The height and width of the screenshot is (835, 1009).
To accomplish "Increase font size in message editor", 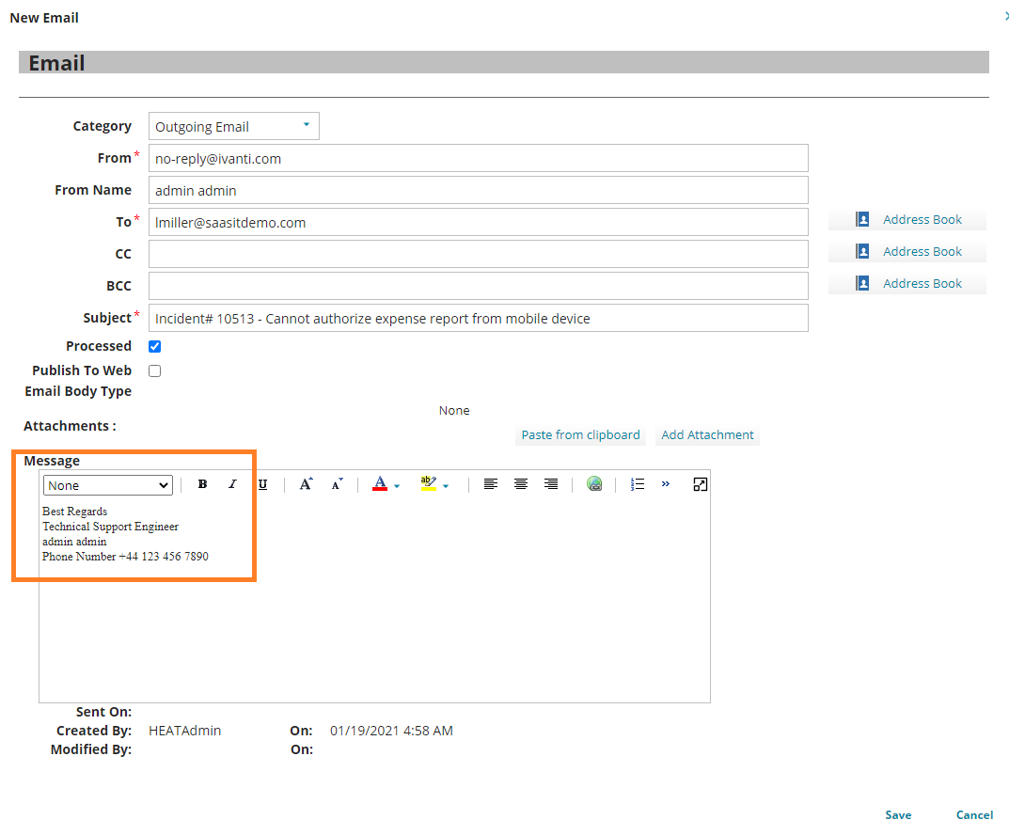I will pos(306,484).
